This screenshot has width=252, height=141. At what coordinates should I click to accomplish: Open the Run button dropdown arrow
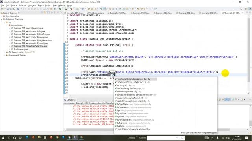(x=63, y=9)
